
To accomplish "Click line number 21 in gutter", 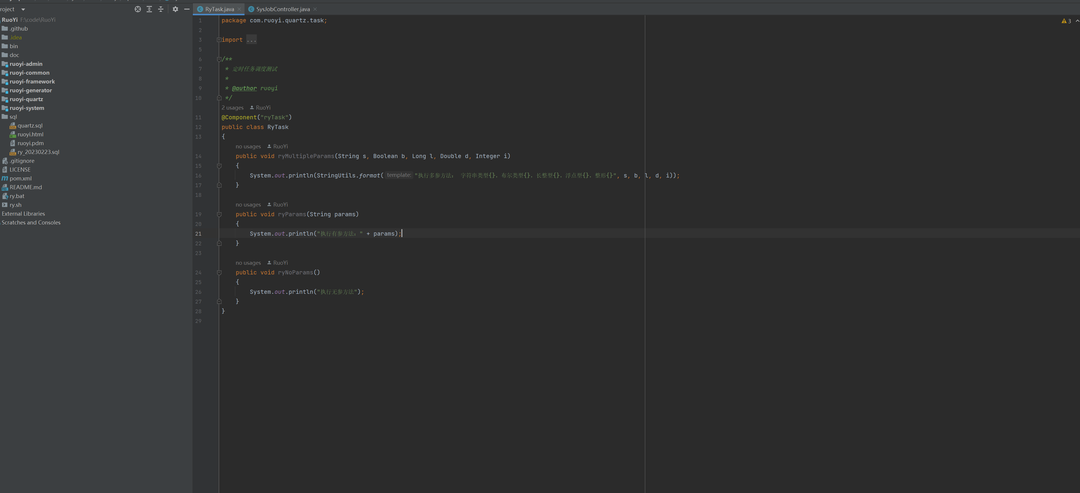I will (x=198, y=234).
